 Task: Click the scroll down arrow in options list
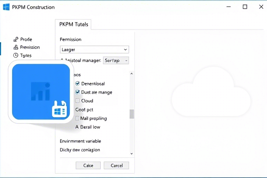coord(131,154)
